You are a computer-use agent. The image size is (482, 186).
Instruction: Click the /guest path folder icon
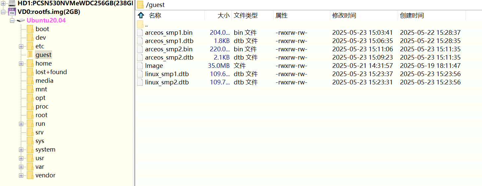140,5
